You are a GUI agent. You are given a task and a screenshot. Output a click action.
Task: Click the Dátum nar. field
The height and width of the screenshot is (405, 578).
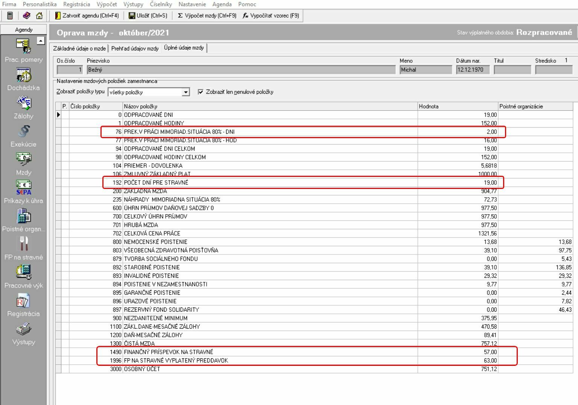pyautogui.click(x=473, y=70)
